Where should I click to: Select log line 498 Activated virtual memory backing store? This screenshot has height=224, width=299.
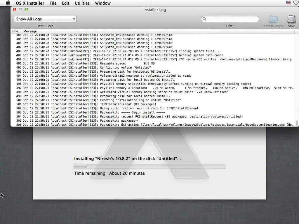tap(152, 92)
